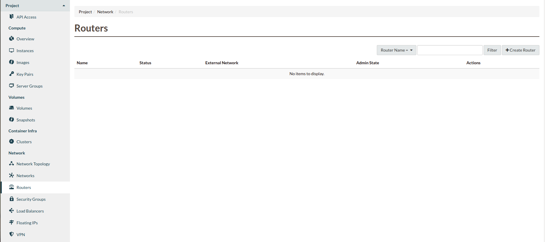
Task: Click the Images icon in sidebar
Action: click(x=12, y=62)
